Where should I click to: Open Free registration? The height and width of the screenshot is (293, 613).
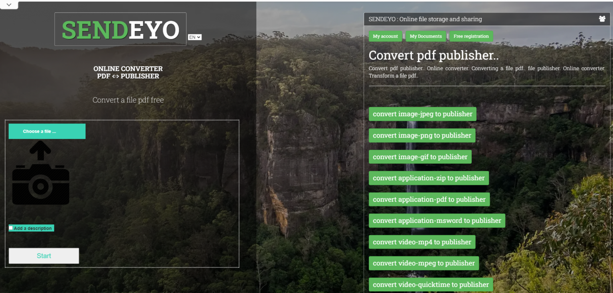click(x=471, y=36)
